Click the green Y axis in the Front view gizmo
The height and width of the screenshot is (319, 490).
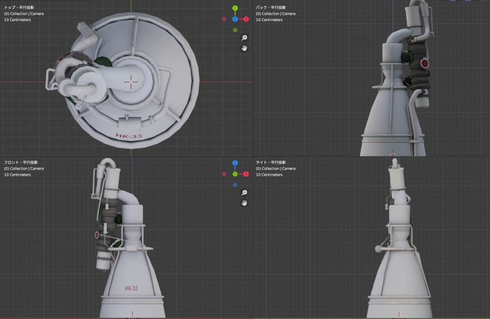pos(235,174)
